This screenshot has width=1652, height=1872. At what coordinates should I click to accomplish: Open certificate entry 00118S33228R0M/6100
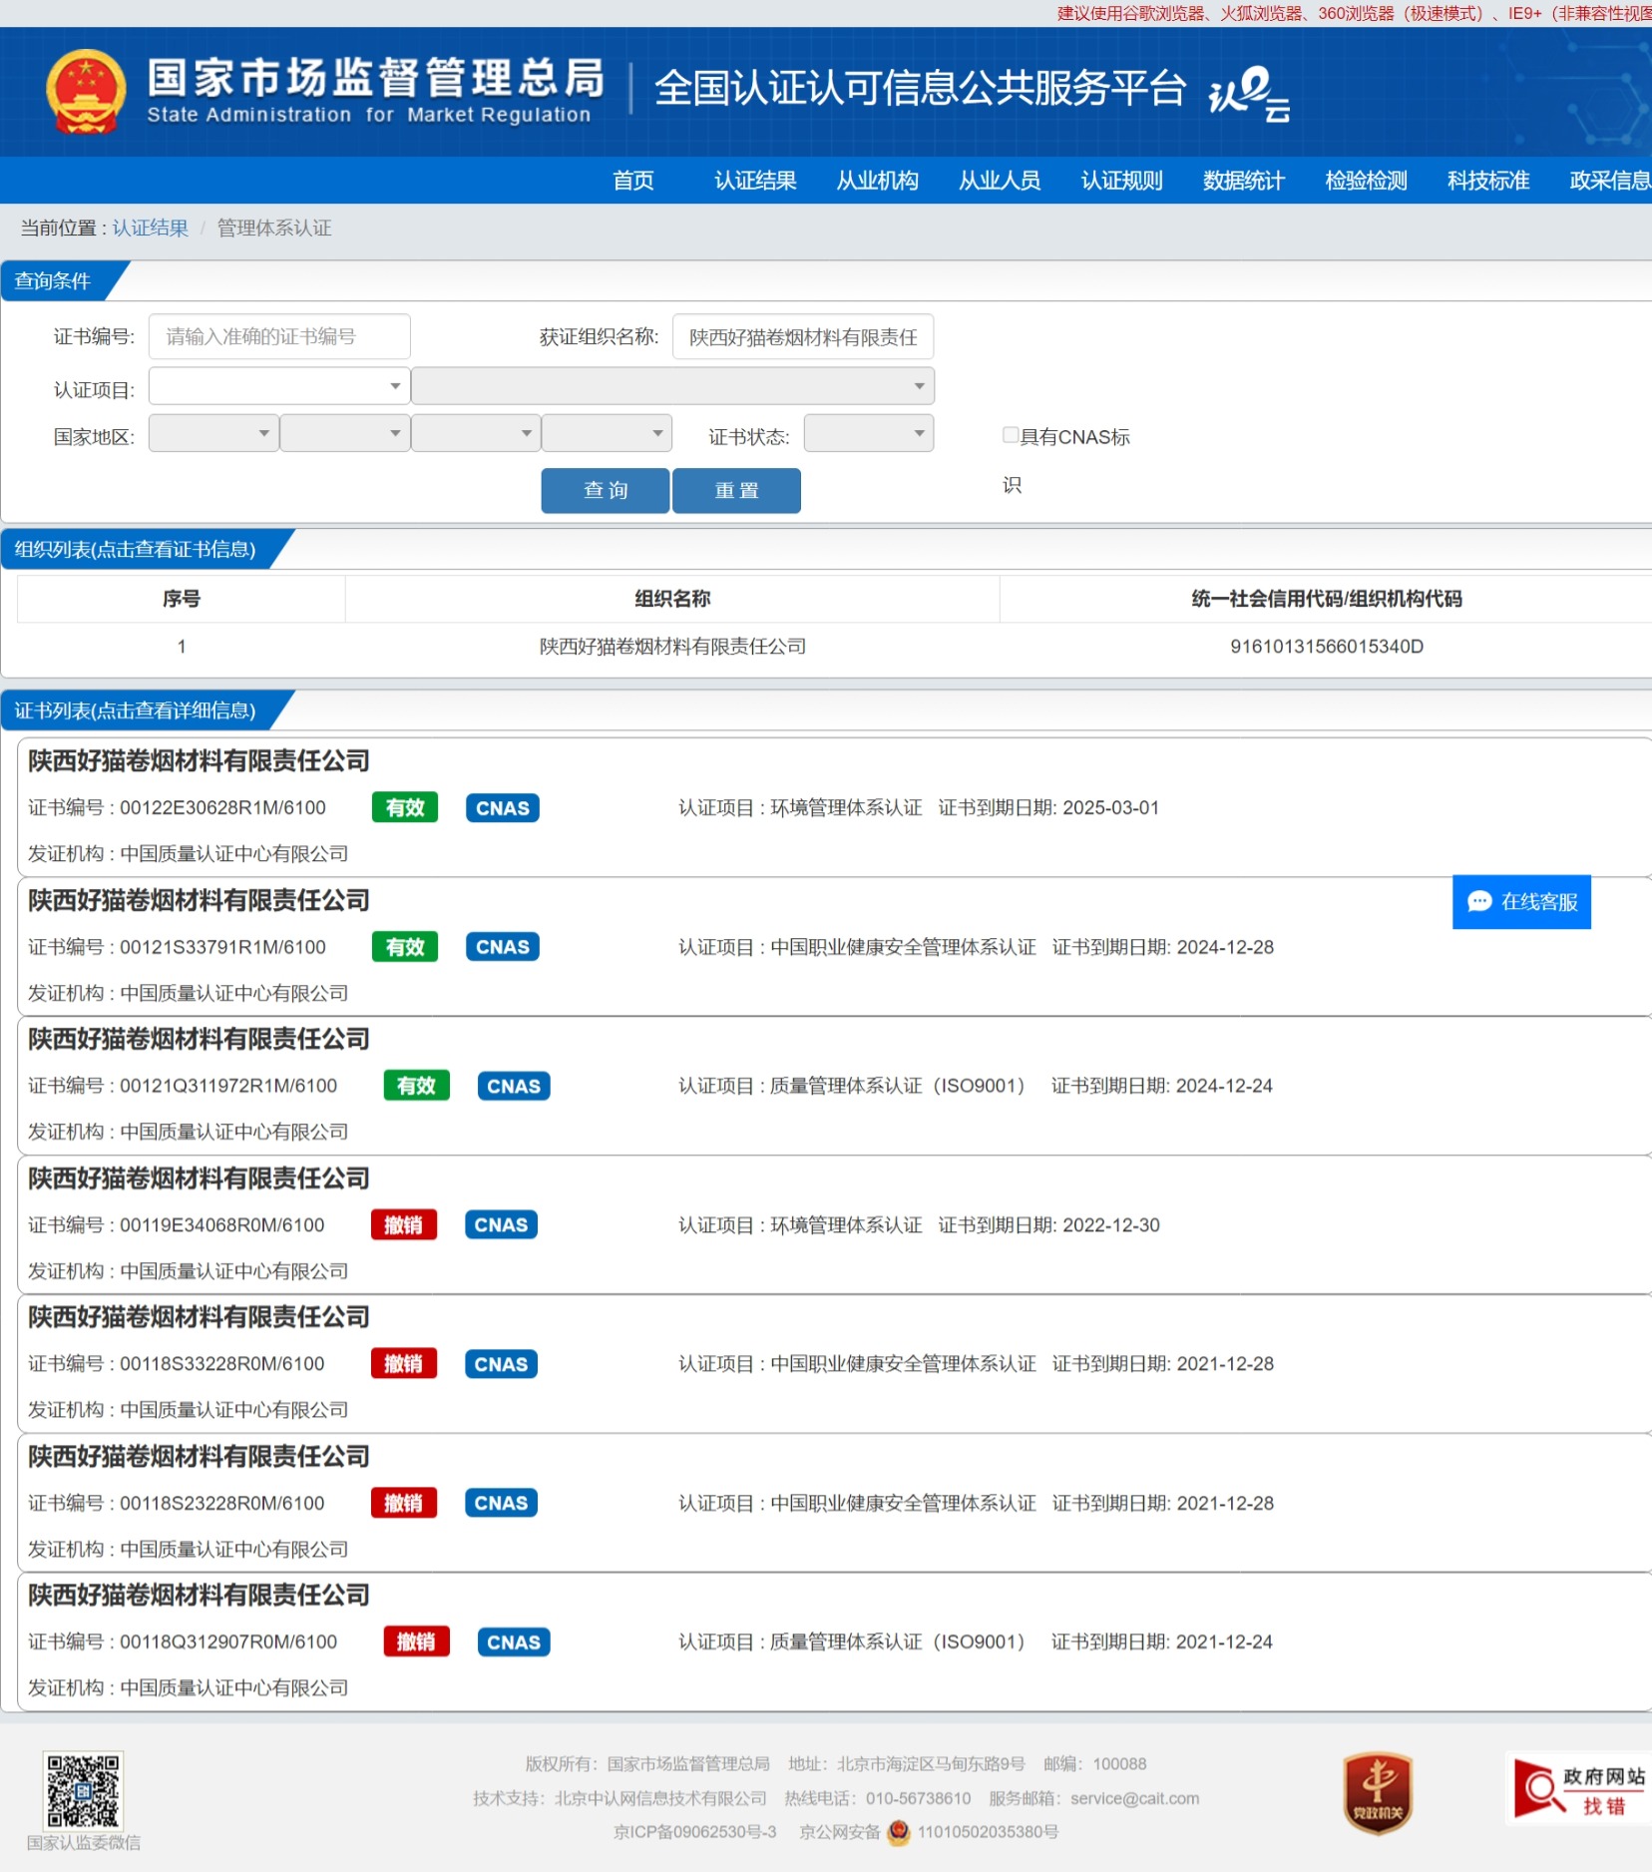click(834, 1364)
